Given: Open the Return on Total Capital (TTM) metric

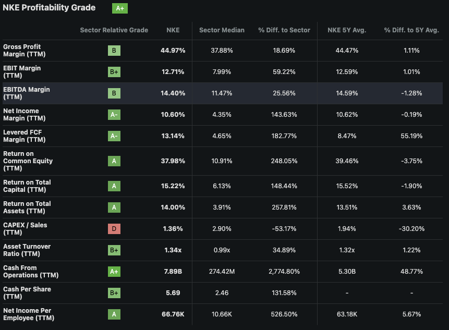Looking at the screenshot, I should (27, 186).
